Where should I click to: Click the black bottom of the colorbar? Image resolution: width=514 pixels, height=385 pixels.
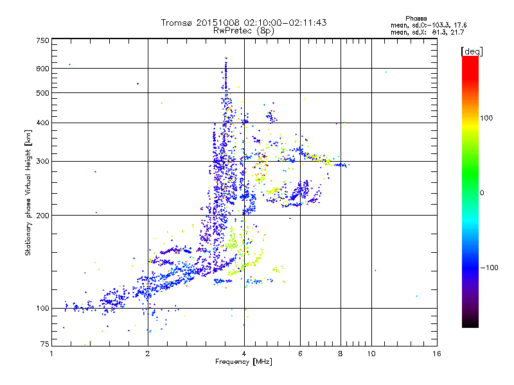pyautogui.click(x=470, y=323)
